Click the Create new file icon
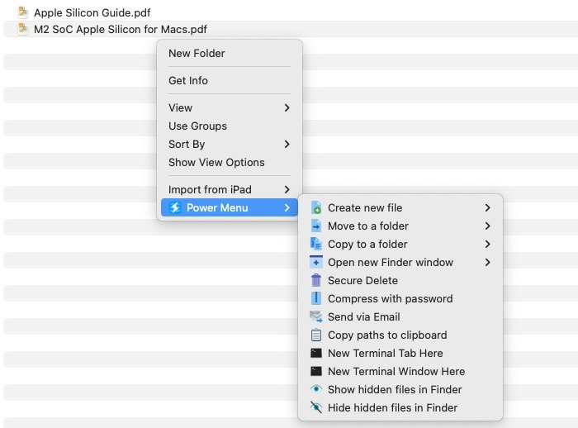 tap(316, 207)
